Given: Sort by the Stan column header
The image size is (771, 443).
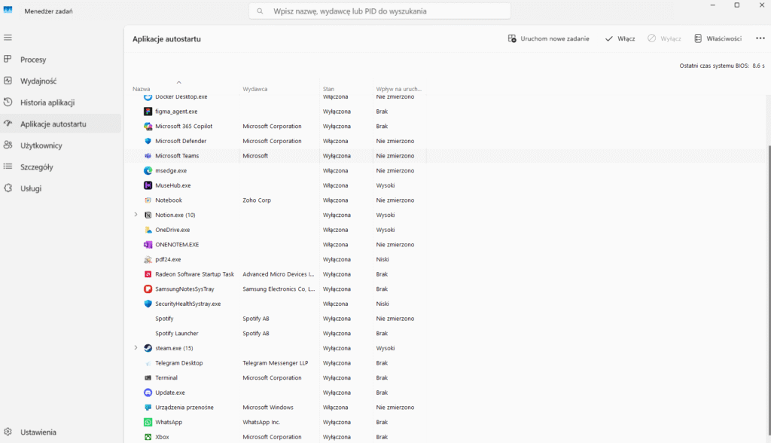Looking at the screenshot, I should pyautogui.click(x=328, y=89).
